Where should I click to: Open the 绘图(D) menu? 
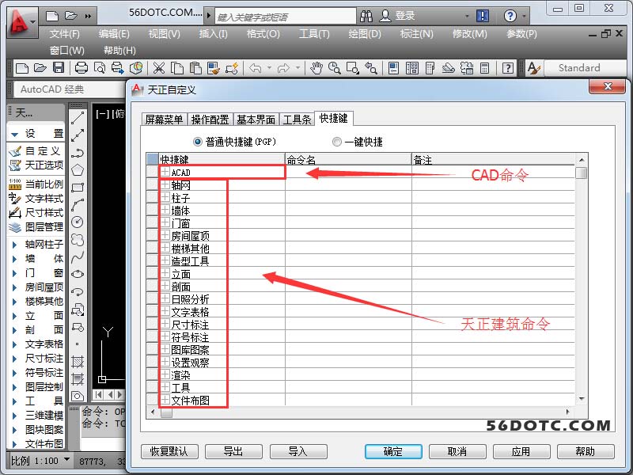364,34
